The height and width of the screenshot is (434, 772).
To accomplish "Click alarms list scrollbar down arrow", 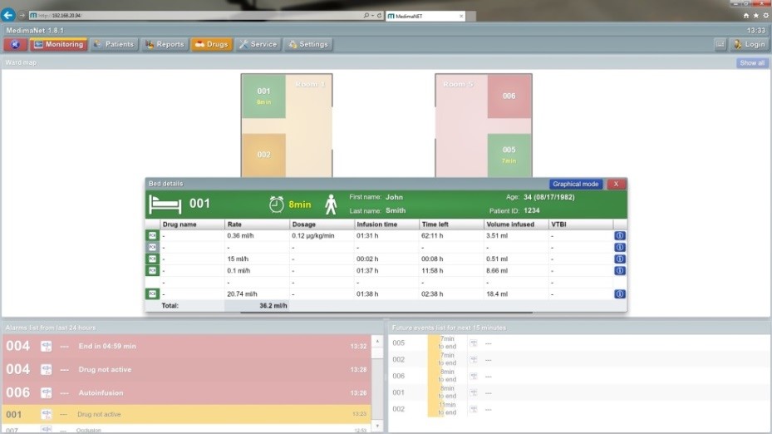I will point(377,426).
